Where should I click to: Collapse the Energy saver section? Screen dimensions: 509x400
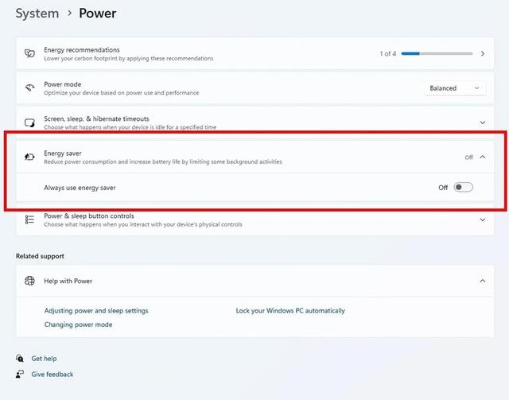pos(483,157)
